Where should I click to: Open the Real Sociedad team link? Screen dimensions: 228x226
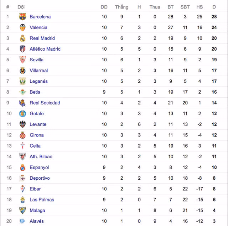45,103
